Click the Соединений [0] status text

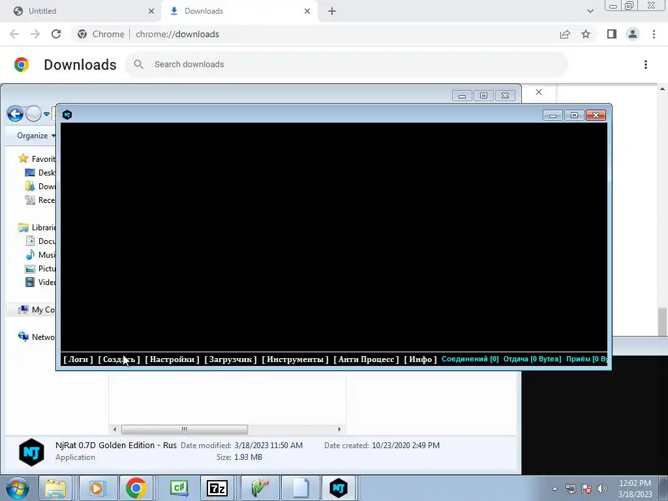[x=470, y=359]
